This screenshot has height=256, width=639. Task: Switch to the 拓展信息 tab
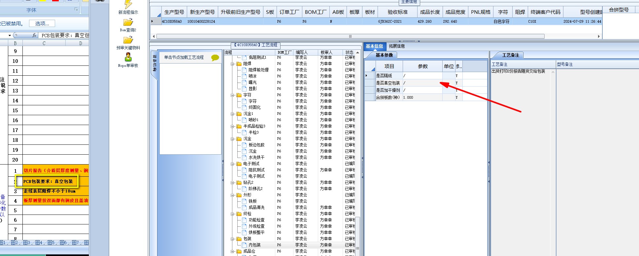(x=397, y=46)
